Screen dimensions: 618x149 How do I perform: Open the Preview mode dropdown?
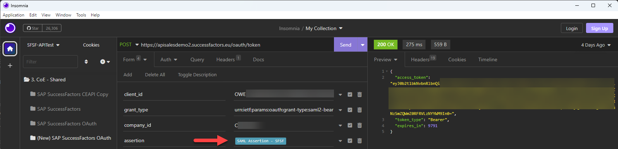pyautogui.click(x=386, y=59)
